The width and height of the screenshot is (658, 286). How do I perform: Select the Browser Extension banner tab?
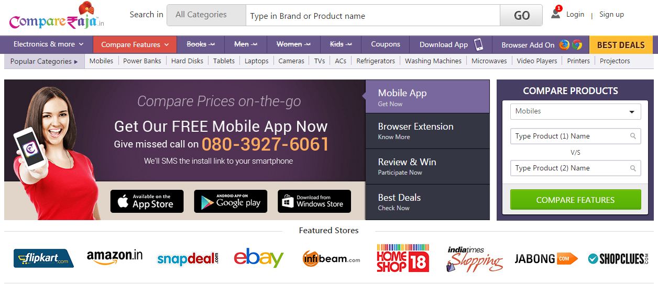coord(427,131)
